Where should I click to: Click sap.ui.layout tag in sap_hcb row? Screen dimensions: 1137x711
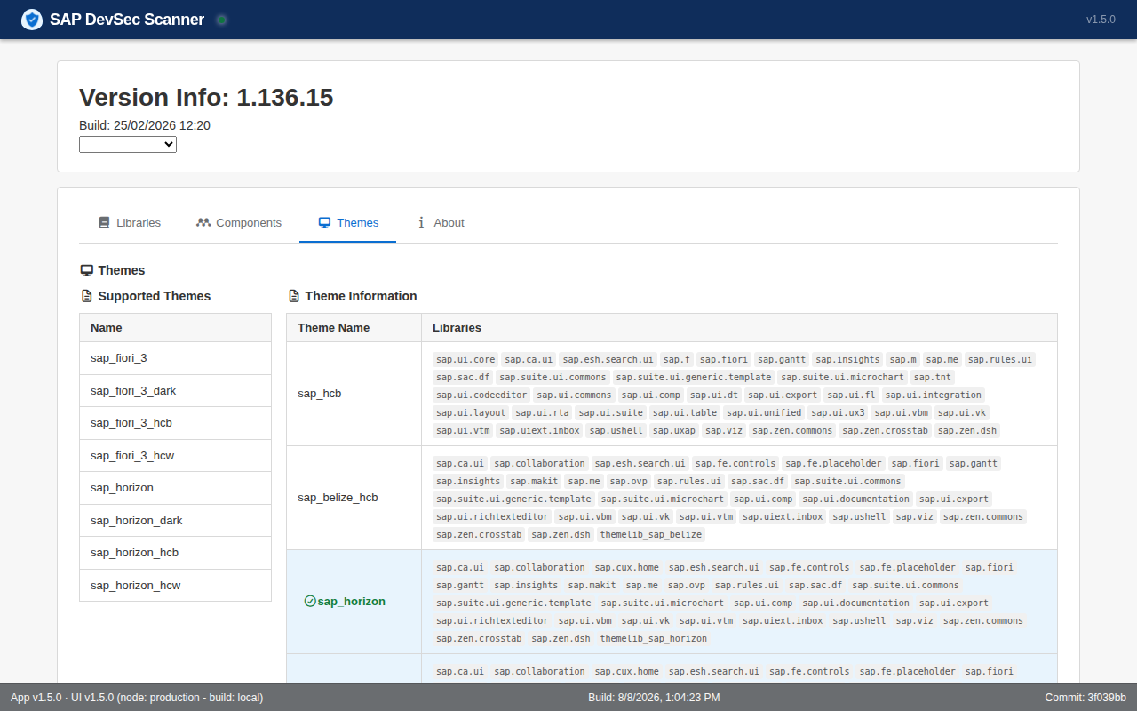pos(471,413)
